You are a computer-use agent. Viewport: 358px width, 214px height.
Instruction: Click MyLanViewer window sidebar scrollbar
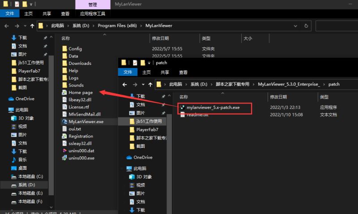[x=51, y=125]
